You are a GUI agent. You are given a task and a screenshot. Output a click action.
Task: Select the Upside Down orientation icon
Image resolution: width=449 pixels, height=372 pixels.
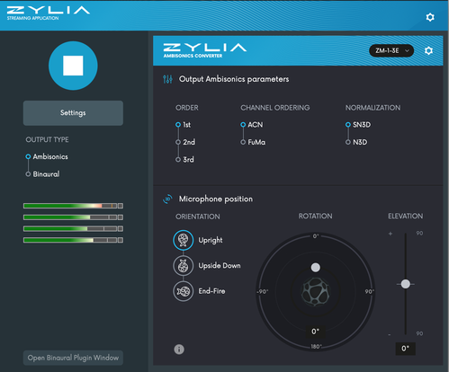[183, 266]
